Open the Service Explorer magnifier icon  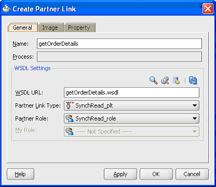tap(153, 81)
